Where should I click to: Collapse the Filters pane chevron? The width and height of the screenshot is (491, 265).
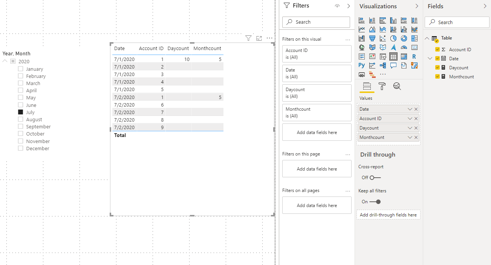pos(349,6)
